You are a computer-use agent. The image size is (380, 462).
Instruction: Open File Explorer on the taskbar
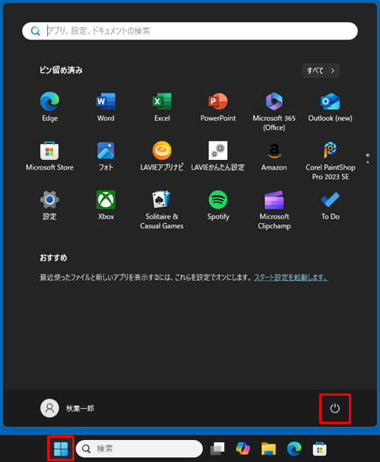pos(268,449)
